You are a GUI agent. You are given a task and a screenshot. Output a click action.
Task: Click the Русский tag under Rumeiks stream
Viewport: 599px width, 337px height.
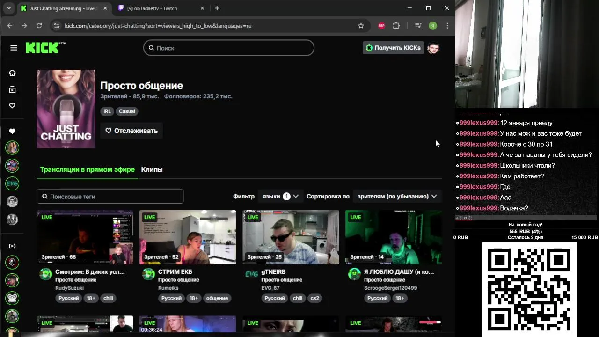point(171,298)
